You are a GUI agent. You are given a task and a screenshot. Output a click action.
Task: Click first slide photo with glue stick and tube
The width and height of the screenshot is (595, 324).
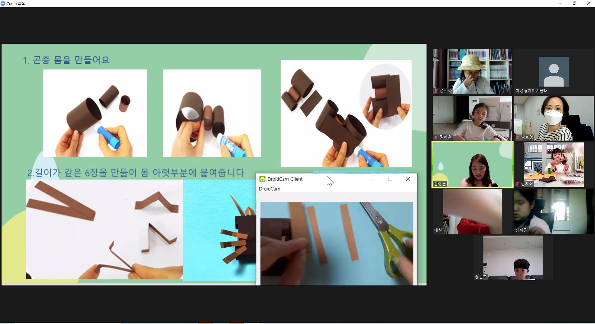(95, 113)
